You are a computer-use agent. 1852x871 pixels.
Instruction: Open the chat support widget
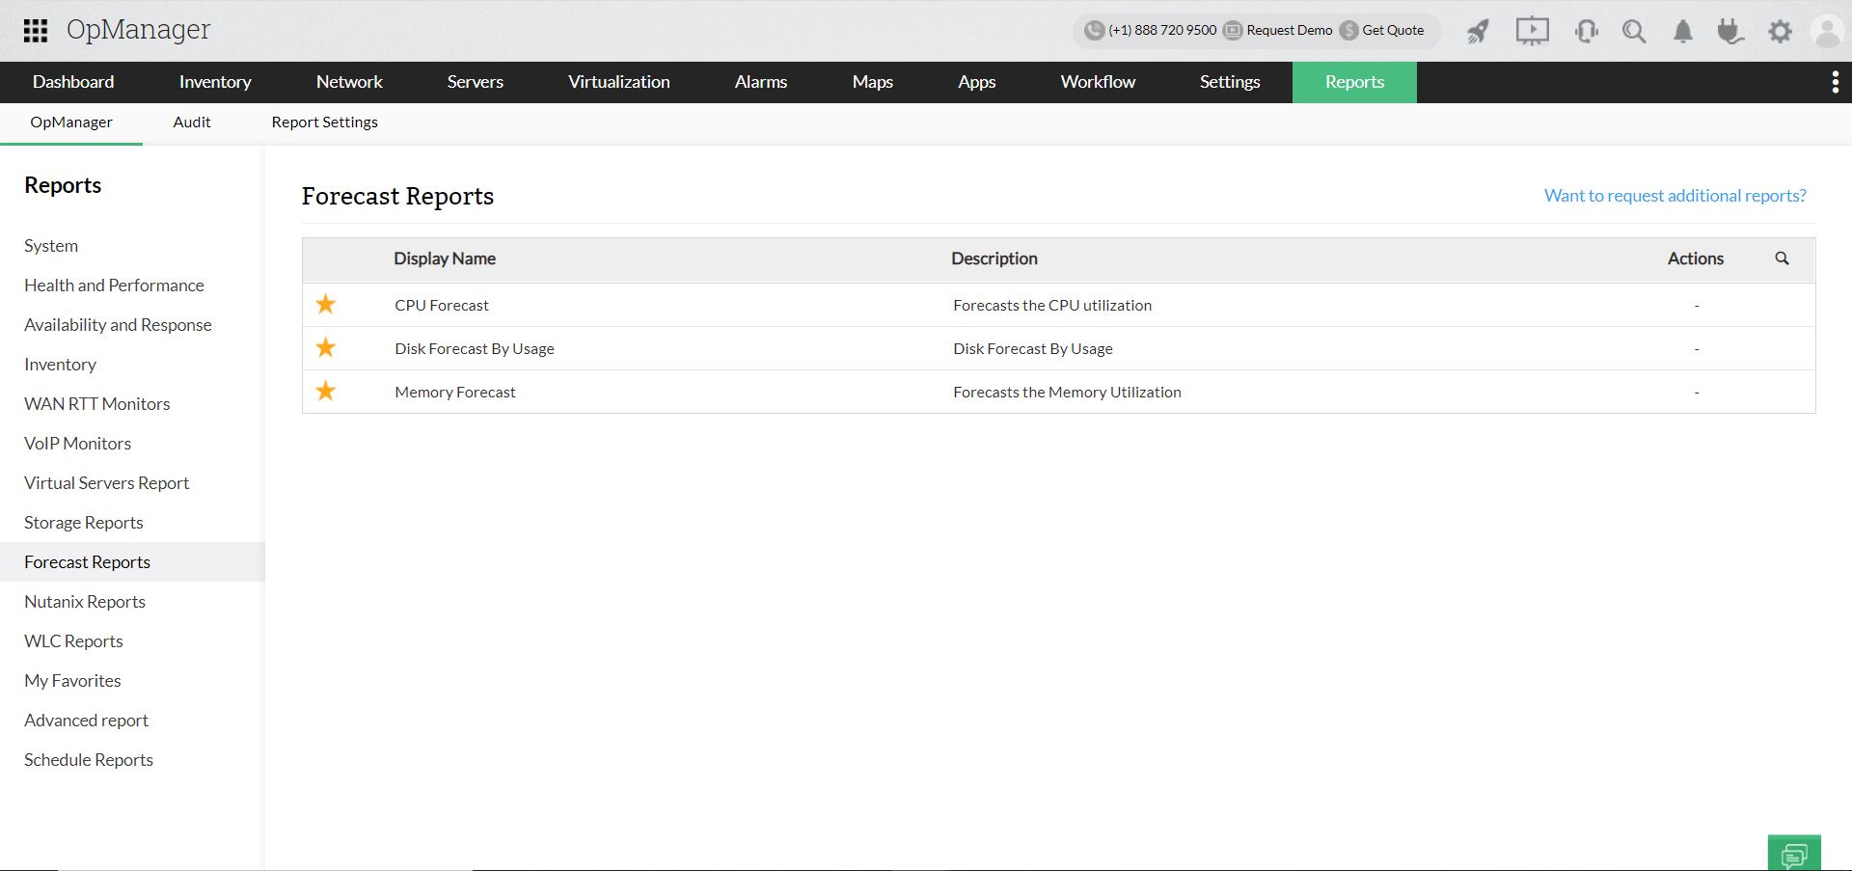1794,854
